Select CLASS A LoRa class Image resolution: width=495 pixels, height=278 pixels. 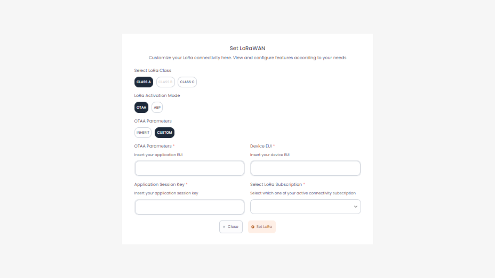[x=144, y=82]
